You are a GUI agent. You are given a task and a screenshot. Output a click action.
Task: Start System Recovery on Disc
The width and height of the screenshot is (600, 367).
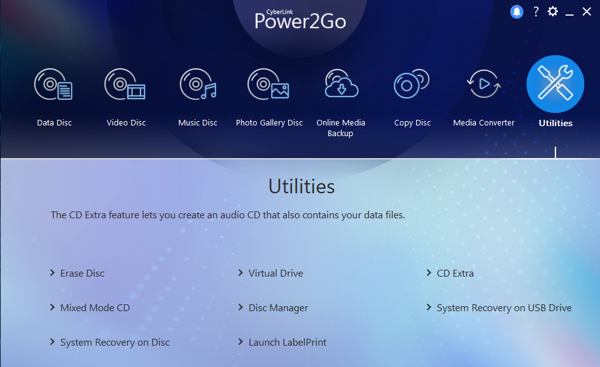[115, 343]
